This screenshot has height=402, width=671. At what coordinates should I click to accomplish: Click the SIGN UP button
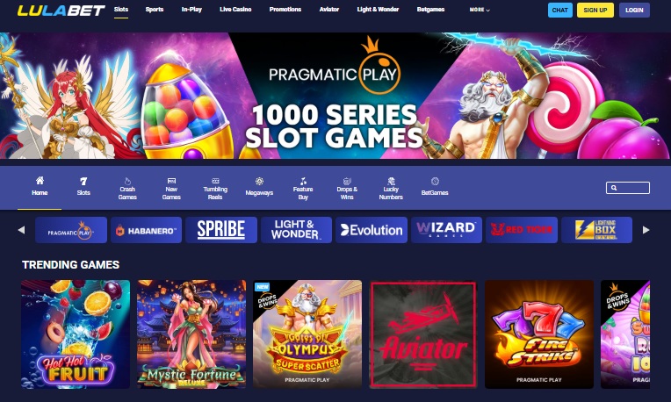595,10
